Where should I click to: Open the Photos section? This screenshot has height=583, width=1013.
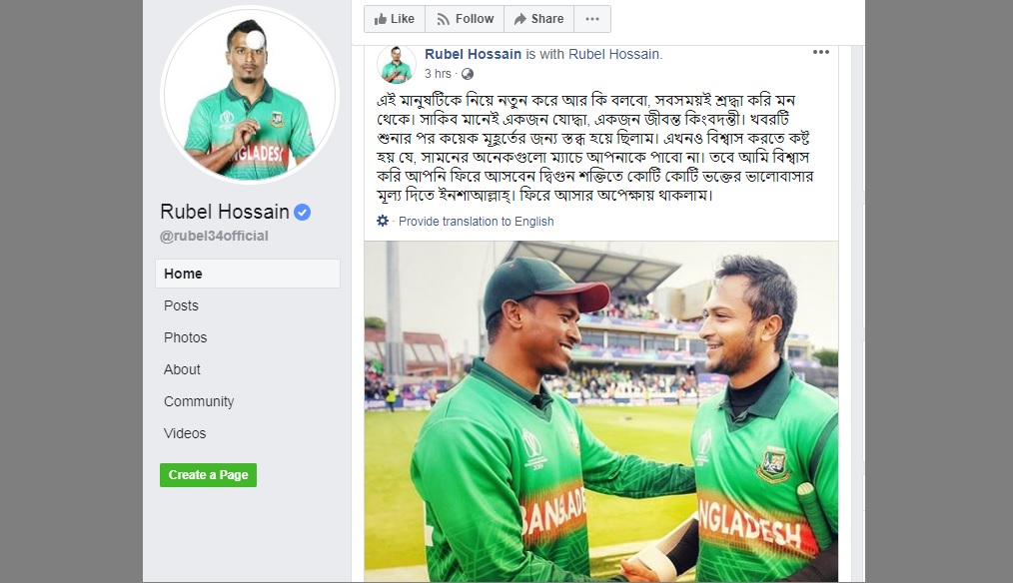(186, 337)
